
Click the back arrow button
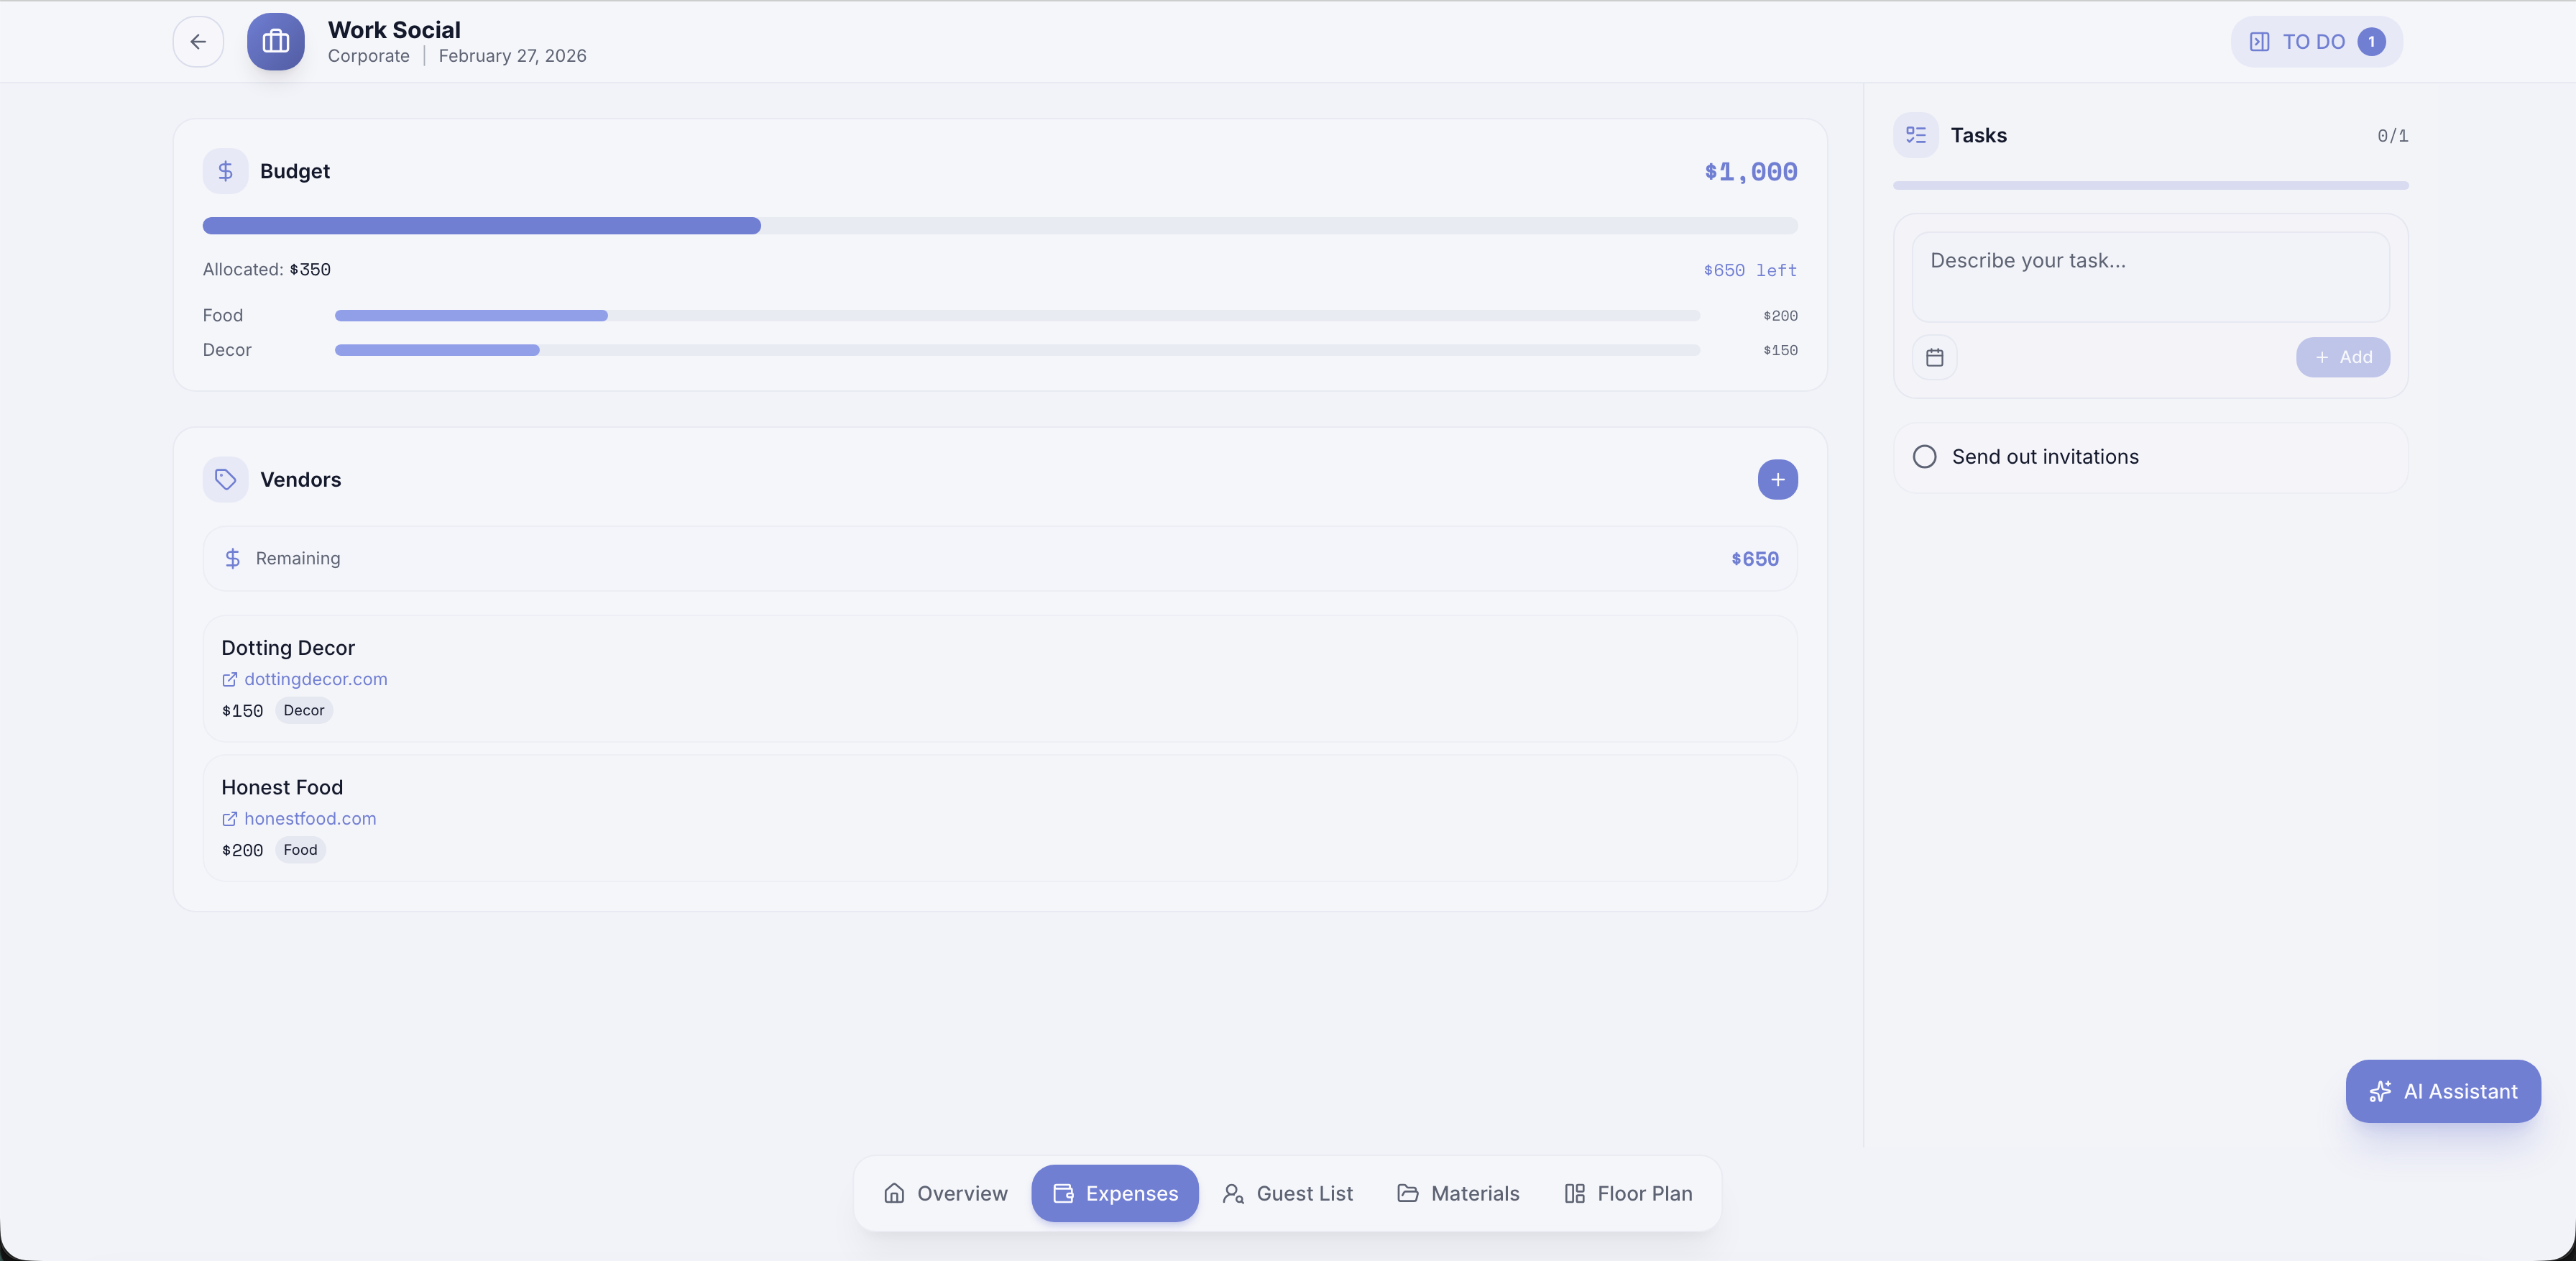(x=198, y=42)
